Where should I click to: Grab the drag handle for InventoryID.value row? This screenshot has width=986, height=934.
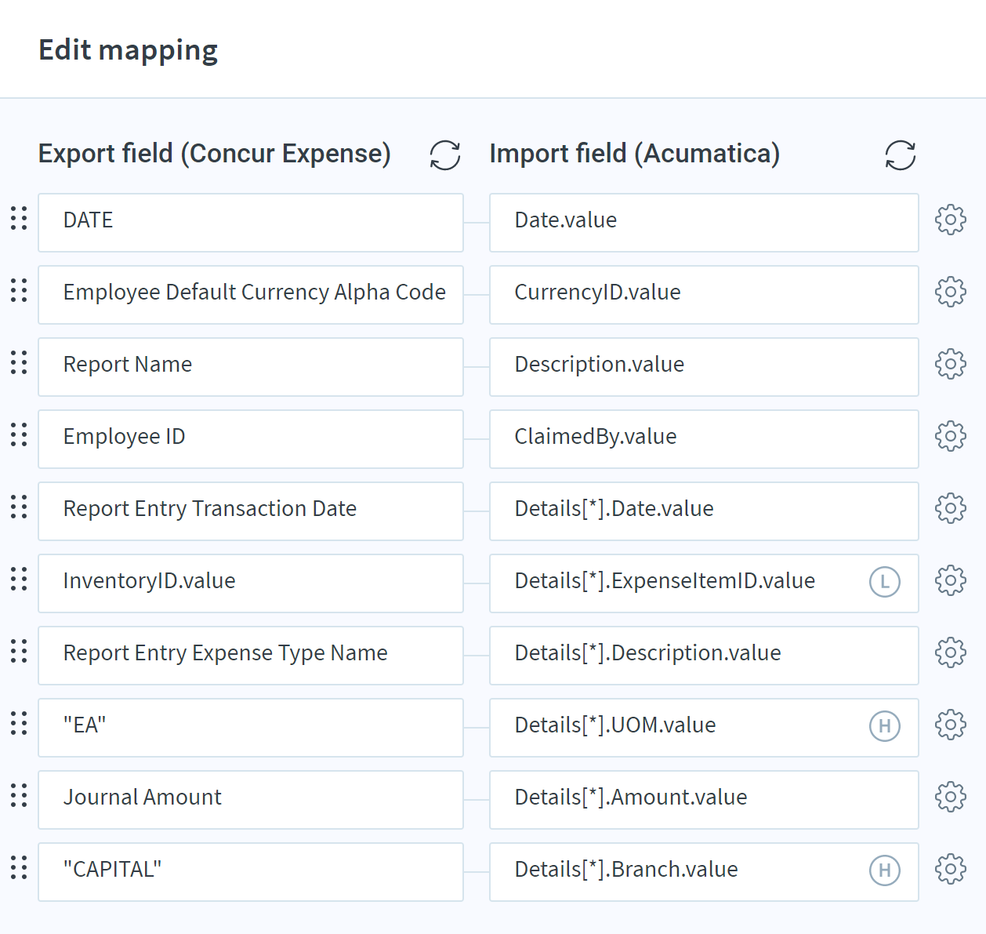19,580
